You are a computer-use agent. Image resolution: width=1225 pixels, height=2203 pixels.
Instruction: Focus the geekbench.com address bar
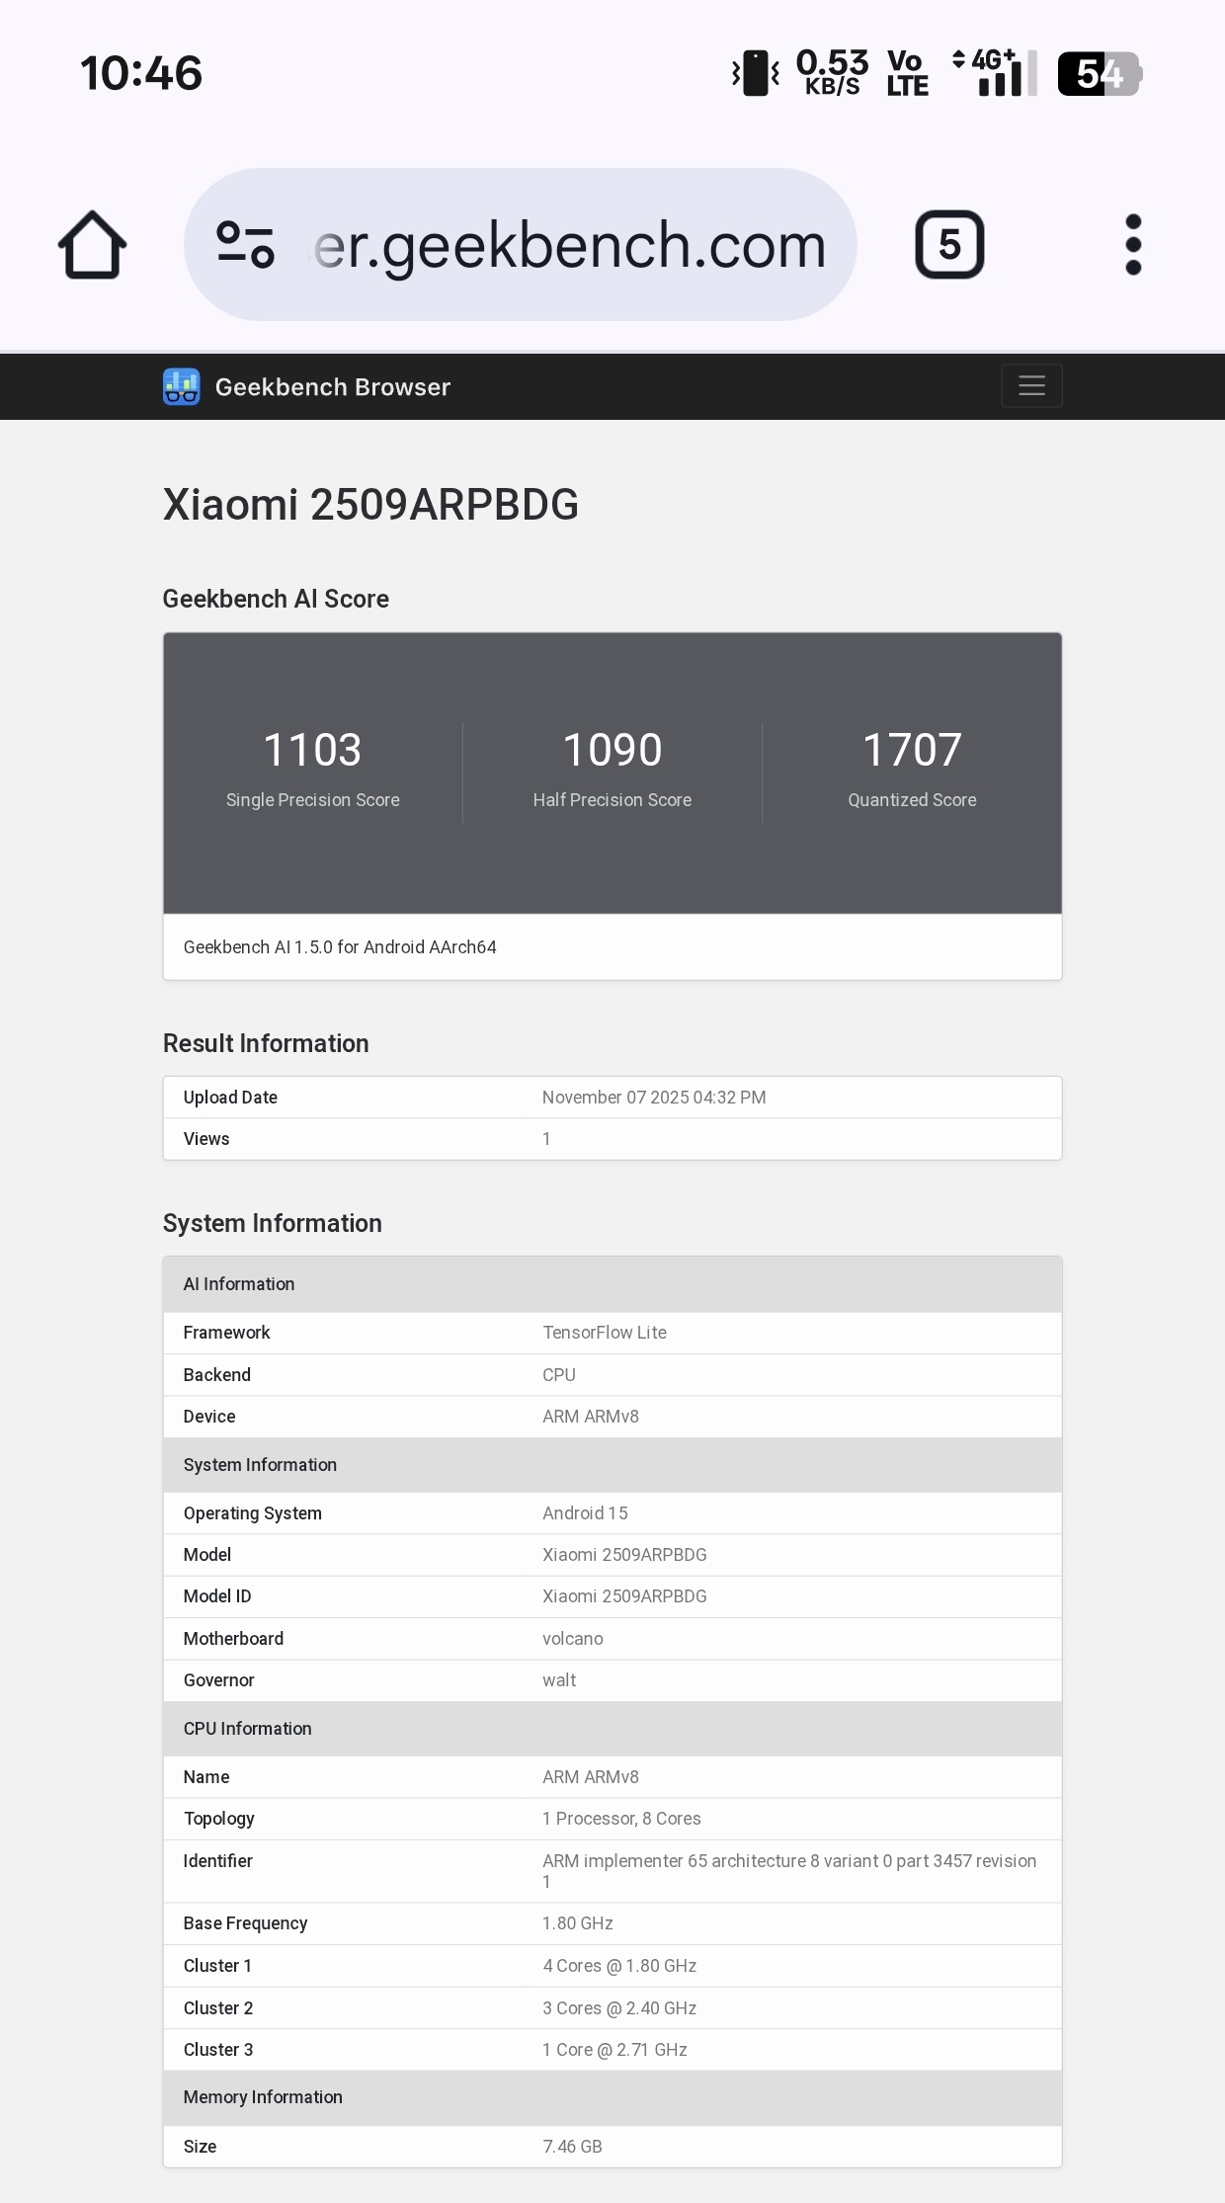coord(569,245)
